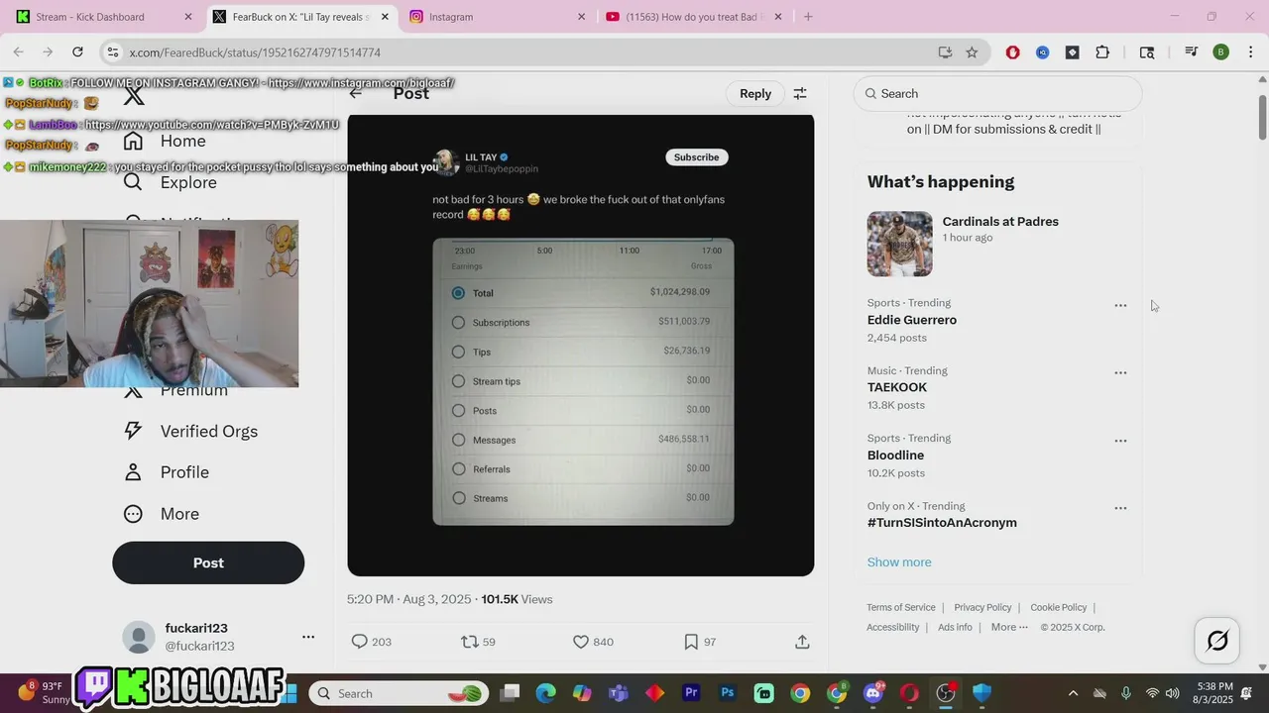The image size is (1269, 713).
Task: Show hidden tray icons chevron
Action: click(x=1073, y=693)
